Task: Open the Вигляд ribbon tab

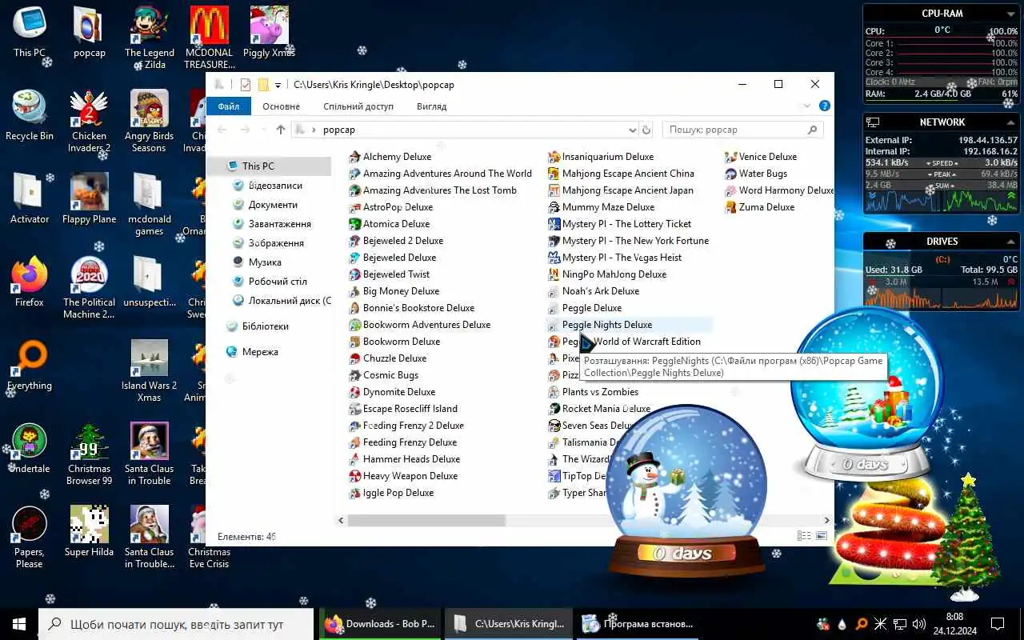Action: pyautogui.click(x=432, y=106)
